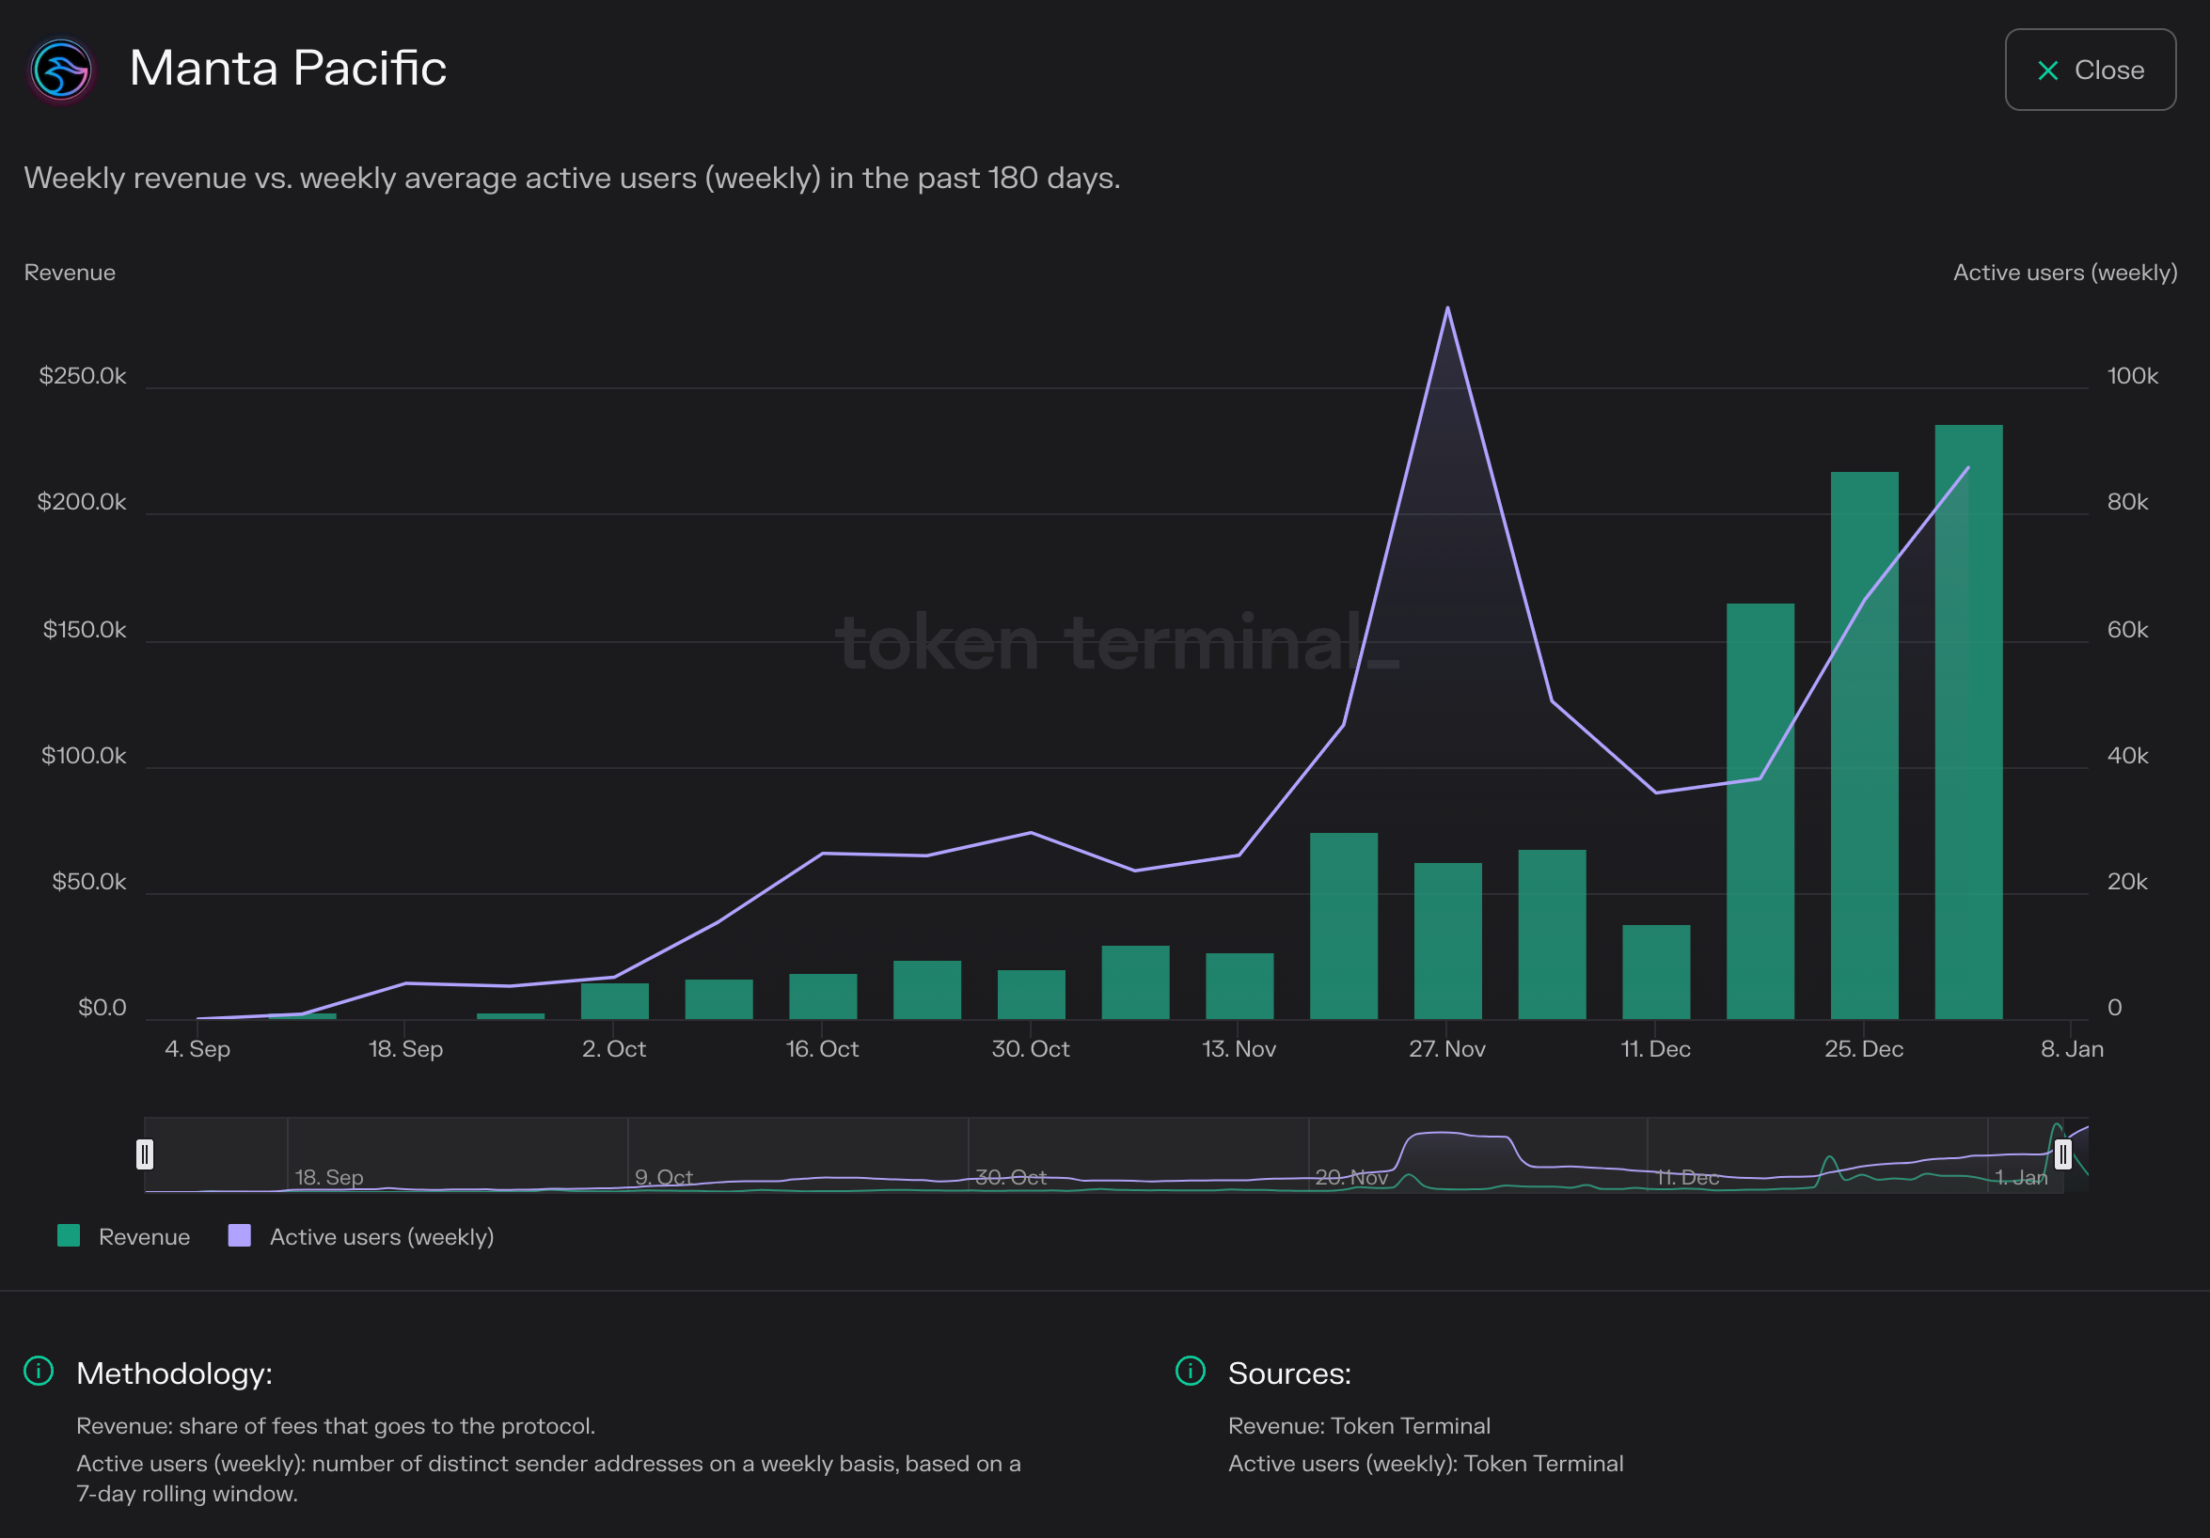Click the Methodology info icon
The height and width of the screenshot is (1538, 2210).
point(39,1371)
